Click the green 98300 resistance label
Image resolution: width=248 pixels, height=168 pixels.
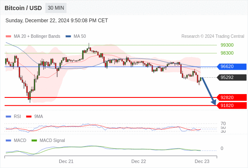point(227,53)
